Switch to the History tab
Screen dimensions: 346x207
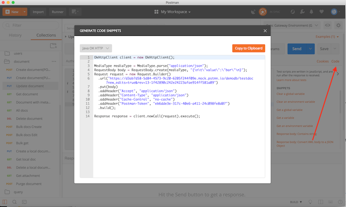tap(15, 35)
